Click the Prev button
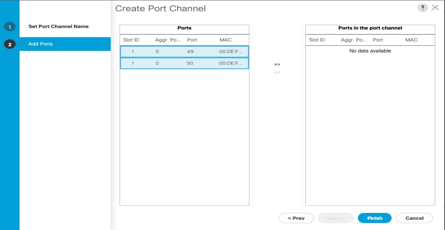 296,218
